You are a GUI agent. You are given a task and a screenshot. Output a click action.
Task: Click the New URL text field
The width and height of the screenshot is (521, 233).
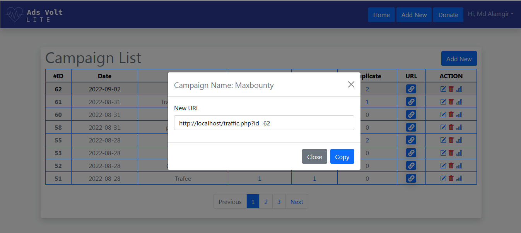click(264, 123)
